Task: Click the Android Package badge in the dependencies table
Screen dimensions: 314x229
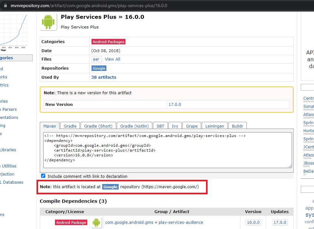Action: pyautogui.click(x=71, y=223)
